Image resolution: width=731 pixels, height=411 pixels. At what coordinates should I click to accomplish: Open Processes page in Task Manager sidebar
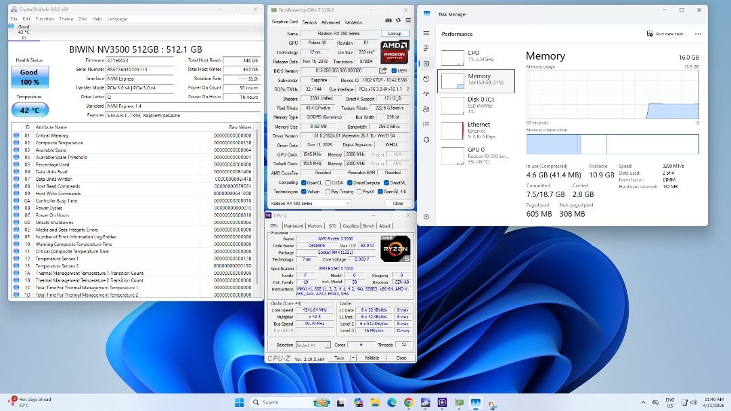pyautogui.click(x=426, y=48)
